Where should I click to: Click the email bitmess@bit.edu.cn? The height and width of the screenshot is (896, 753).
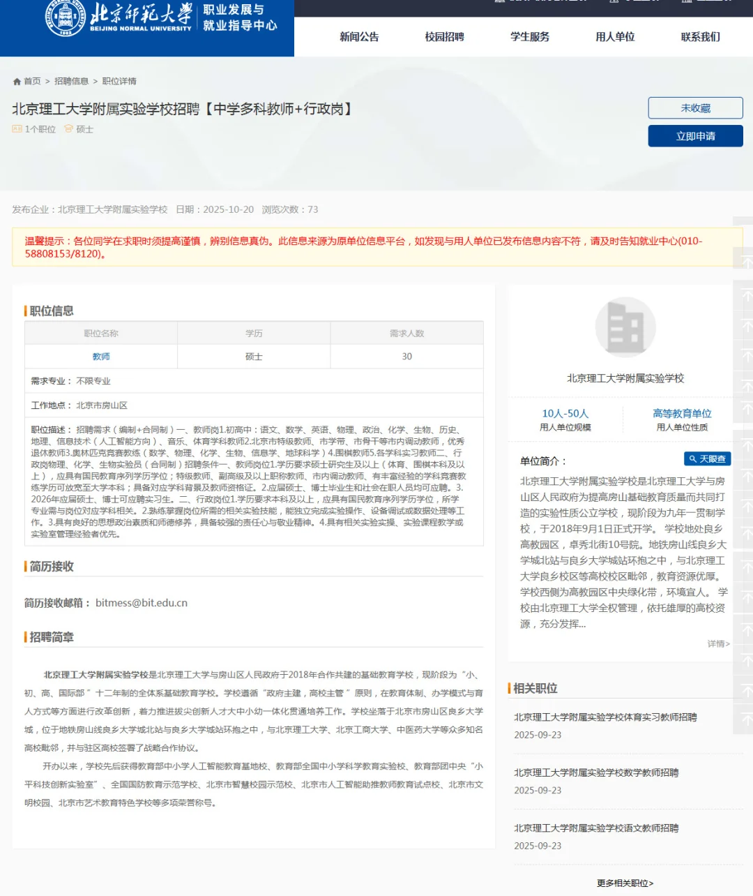coord(142,603)
